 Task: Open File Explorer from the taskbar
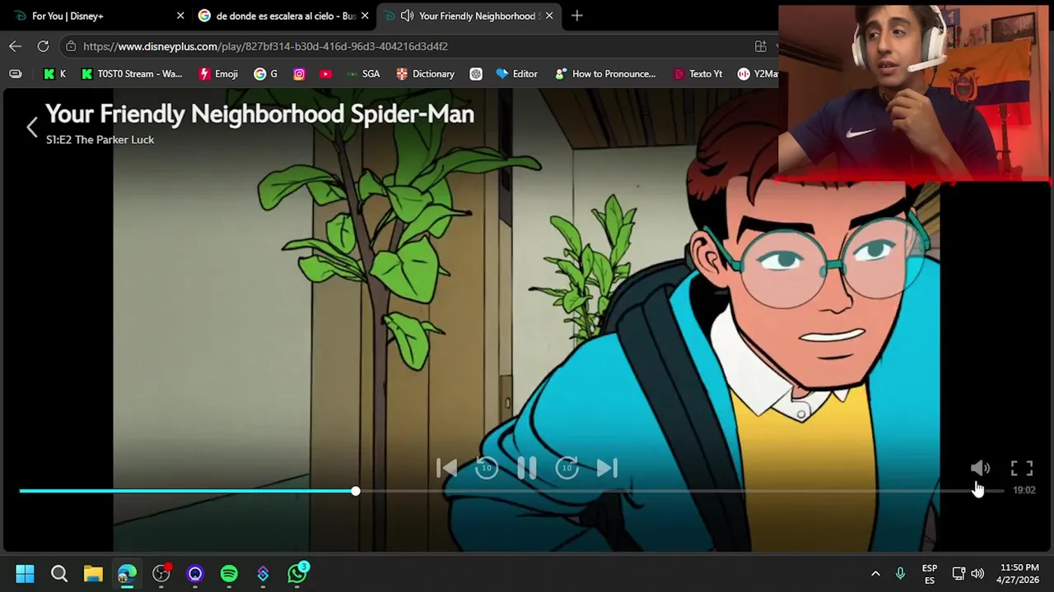[x=93, y=574]
